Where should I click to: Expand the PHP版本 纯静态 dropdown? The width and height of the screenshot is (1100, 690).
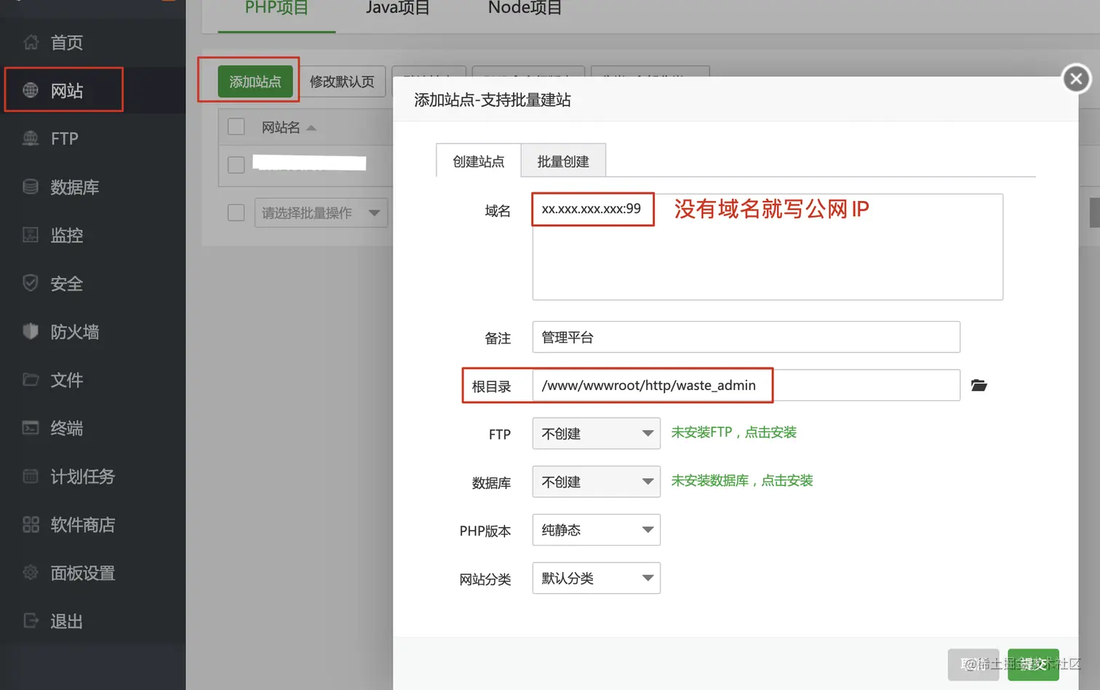click(597, 530)
